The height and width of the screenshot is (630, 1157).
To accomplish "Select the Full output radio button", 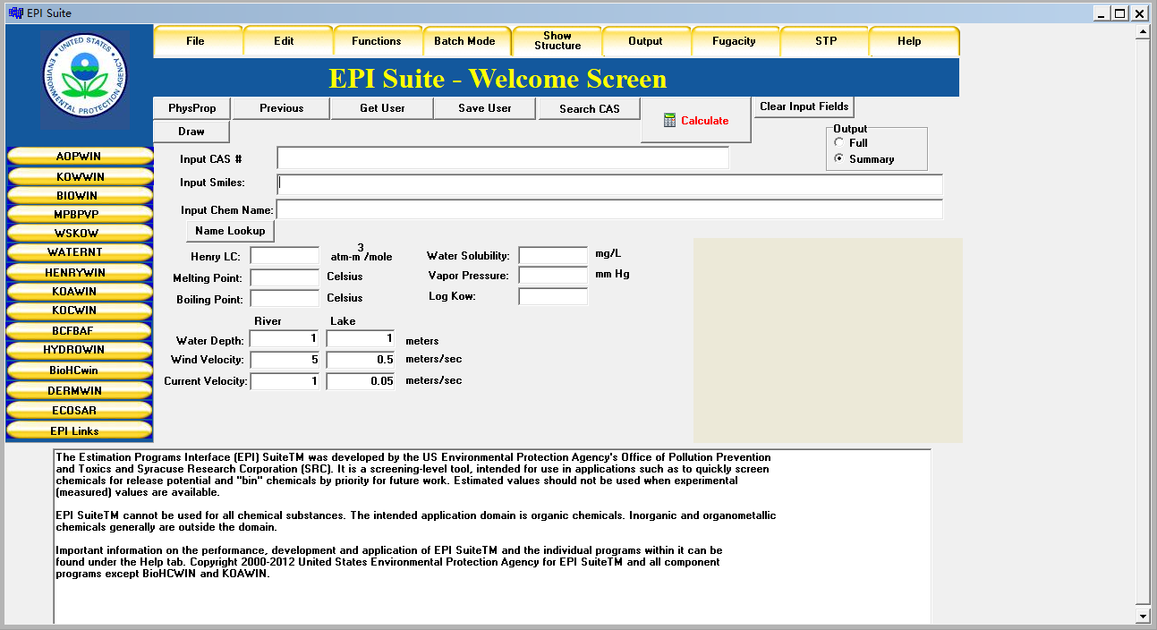I will [838, 143].
